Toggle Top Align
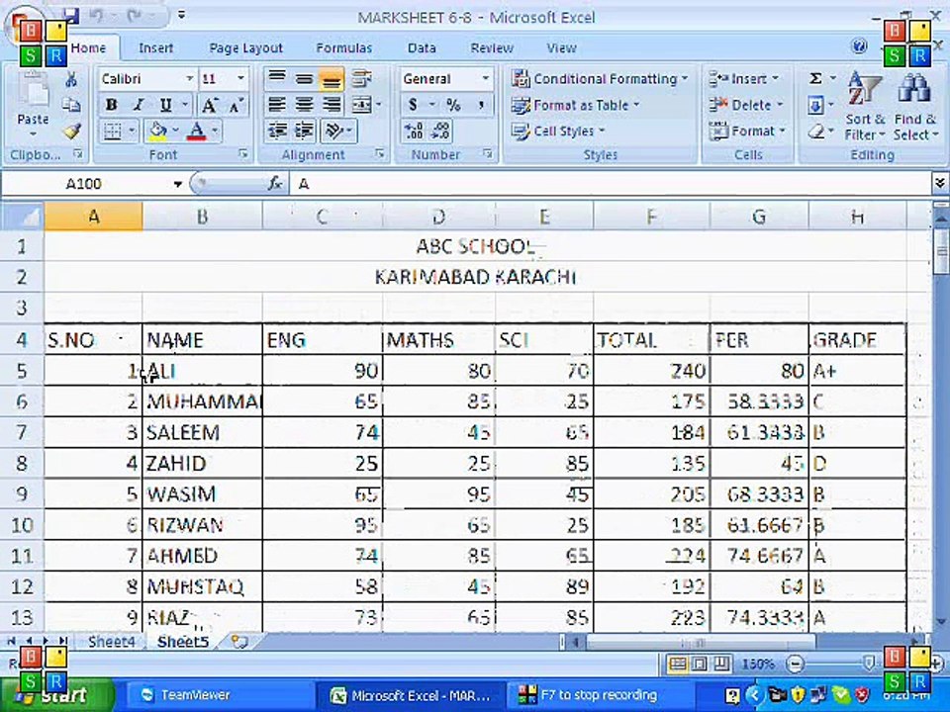 pyautogui.click(x=277, y=78)
